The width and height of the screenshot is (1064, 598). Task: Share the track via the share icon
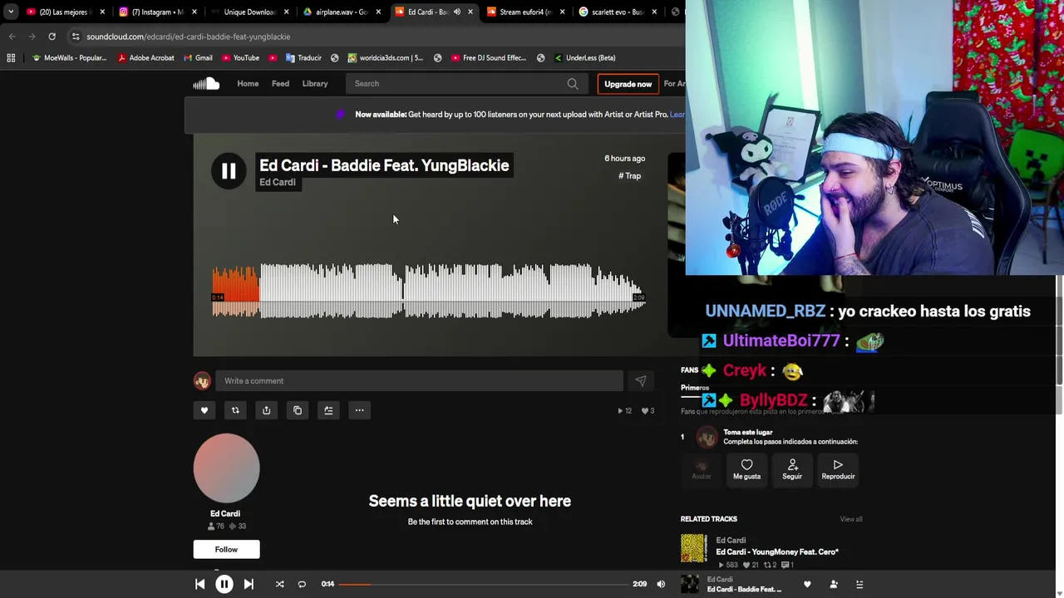[x=266, y=410]
